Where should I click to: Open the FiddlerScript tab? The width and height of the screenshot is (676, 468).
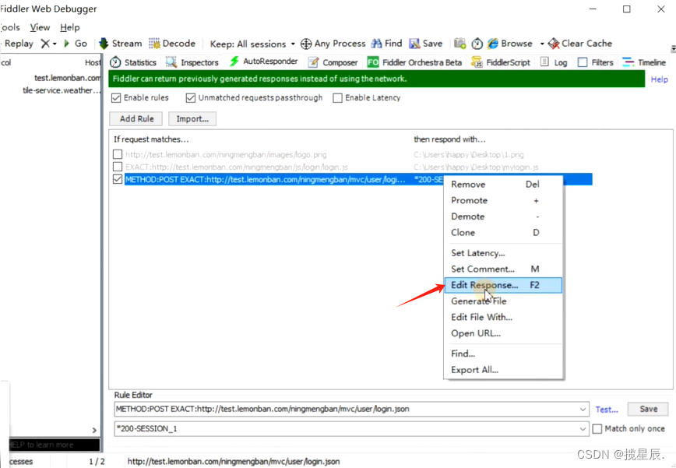tap(501, 62)
